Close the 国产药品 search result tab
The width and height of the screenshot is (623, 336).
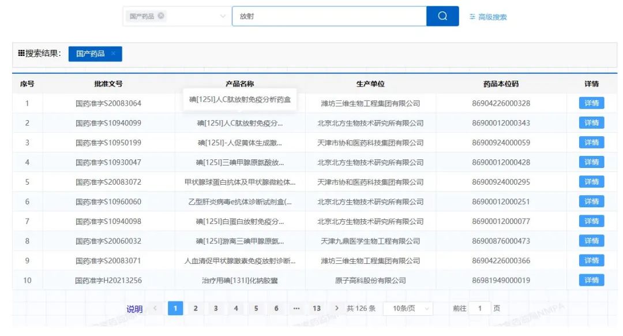113,54
